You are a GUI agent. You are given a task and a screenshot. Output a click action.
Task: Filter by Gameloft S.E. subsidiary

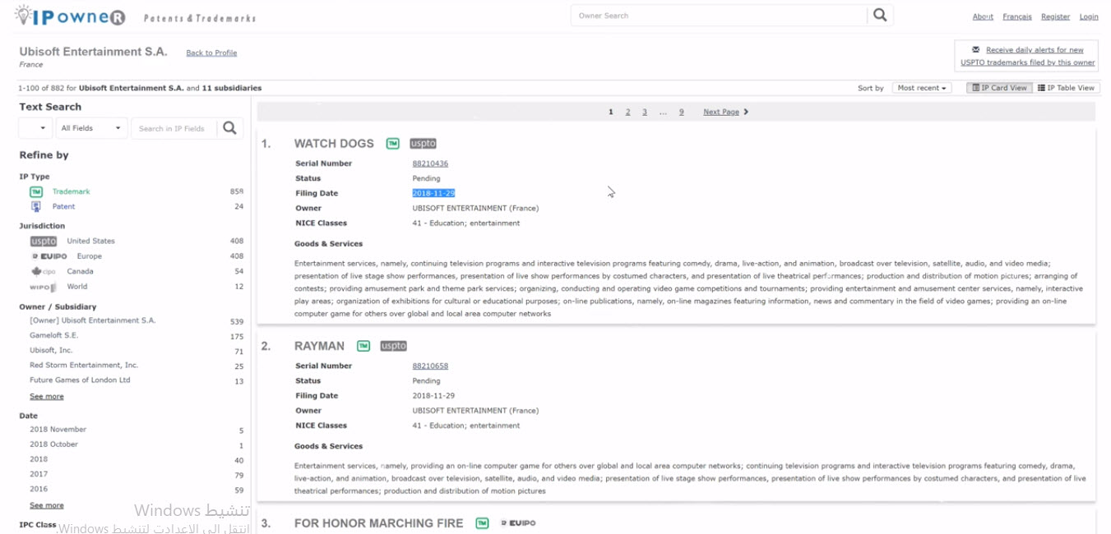pos(54,336)
